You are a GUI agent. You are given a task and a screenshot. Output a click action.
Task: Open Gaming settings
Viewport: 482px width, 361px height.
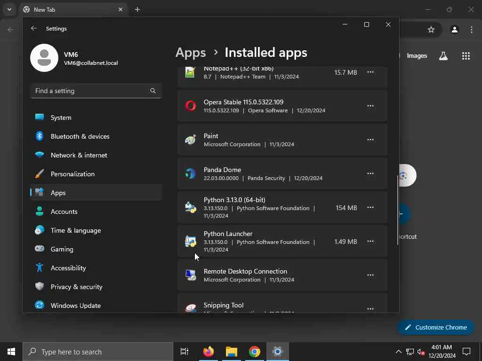click(x=96, y=249)
